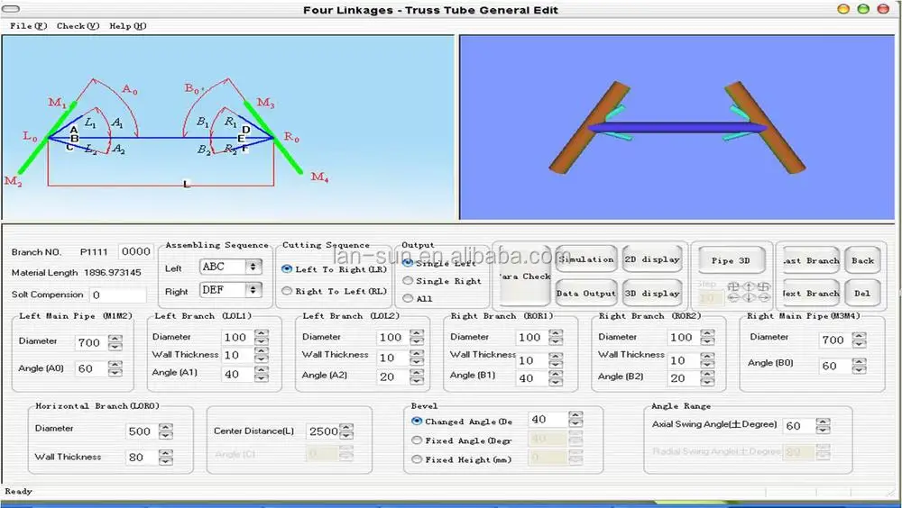This screenshot has width=902, height=508.
Task: Switch bevel mode to Fixed Angle
Action: point(417,440)
